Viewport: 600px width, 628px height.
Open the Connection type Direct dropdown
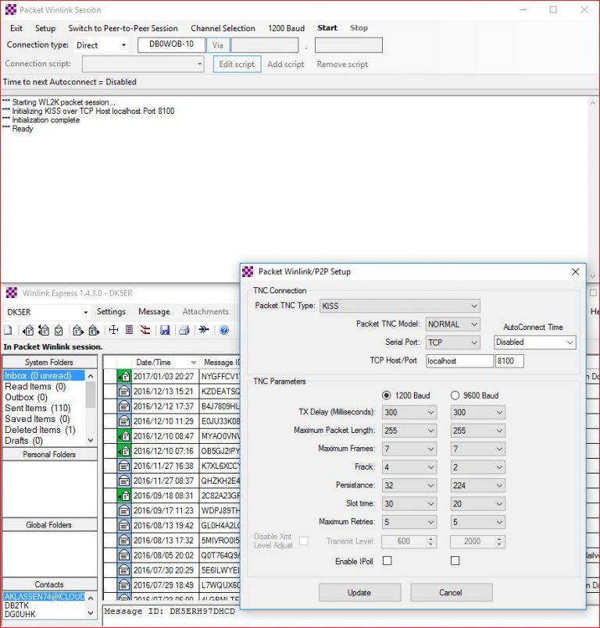[102, 45]
